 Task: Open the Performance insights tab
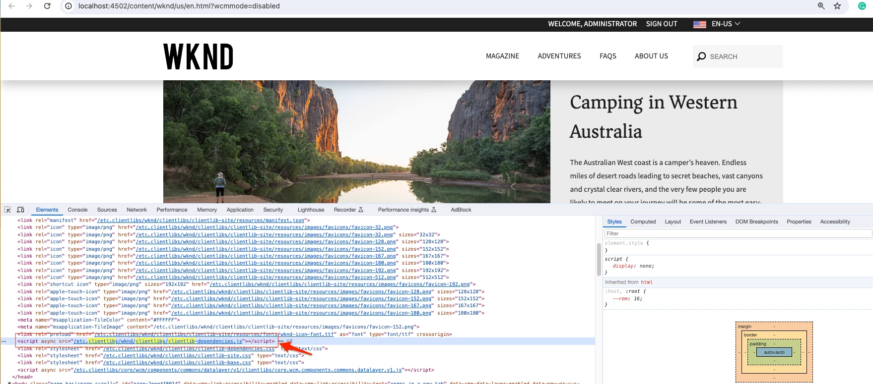(407, 210)
